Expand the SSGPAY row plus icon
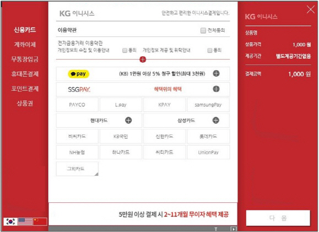 click(x=216, y=89)
